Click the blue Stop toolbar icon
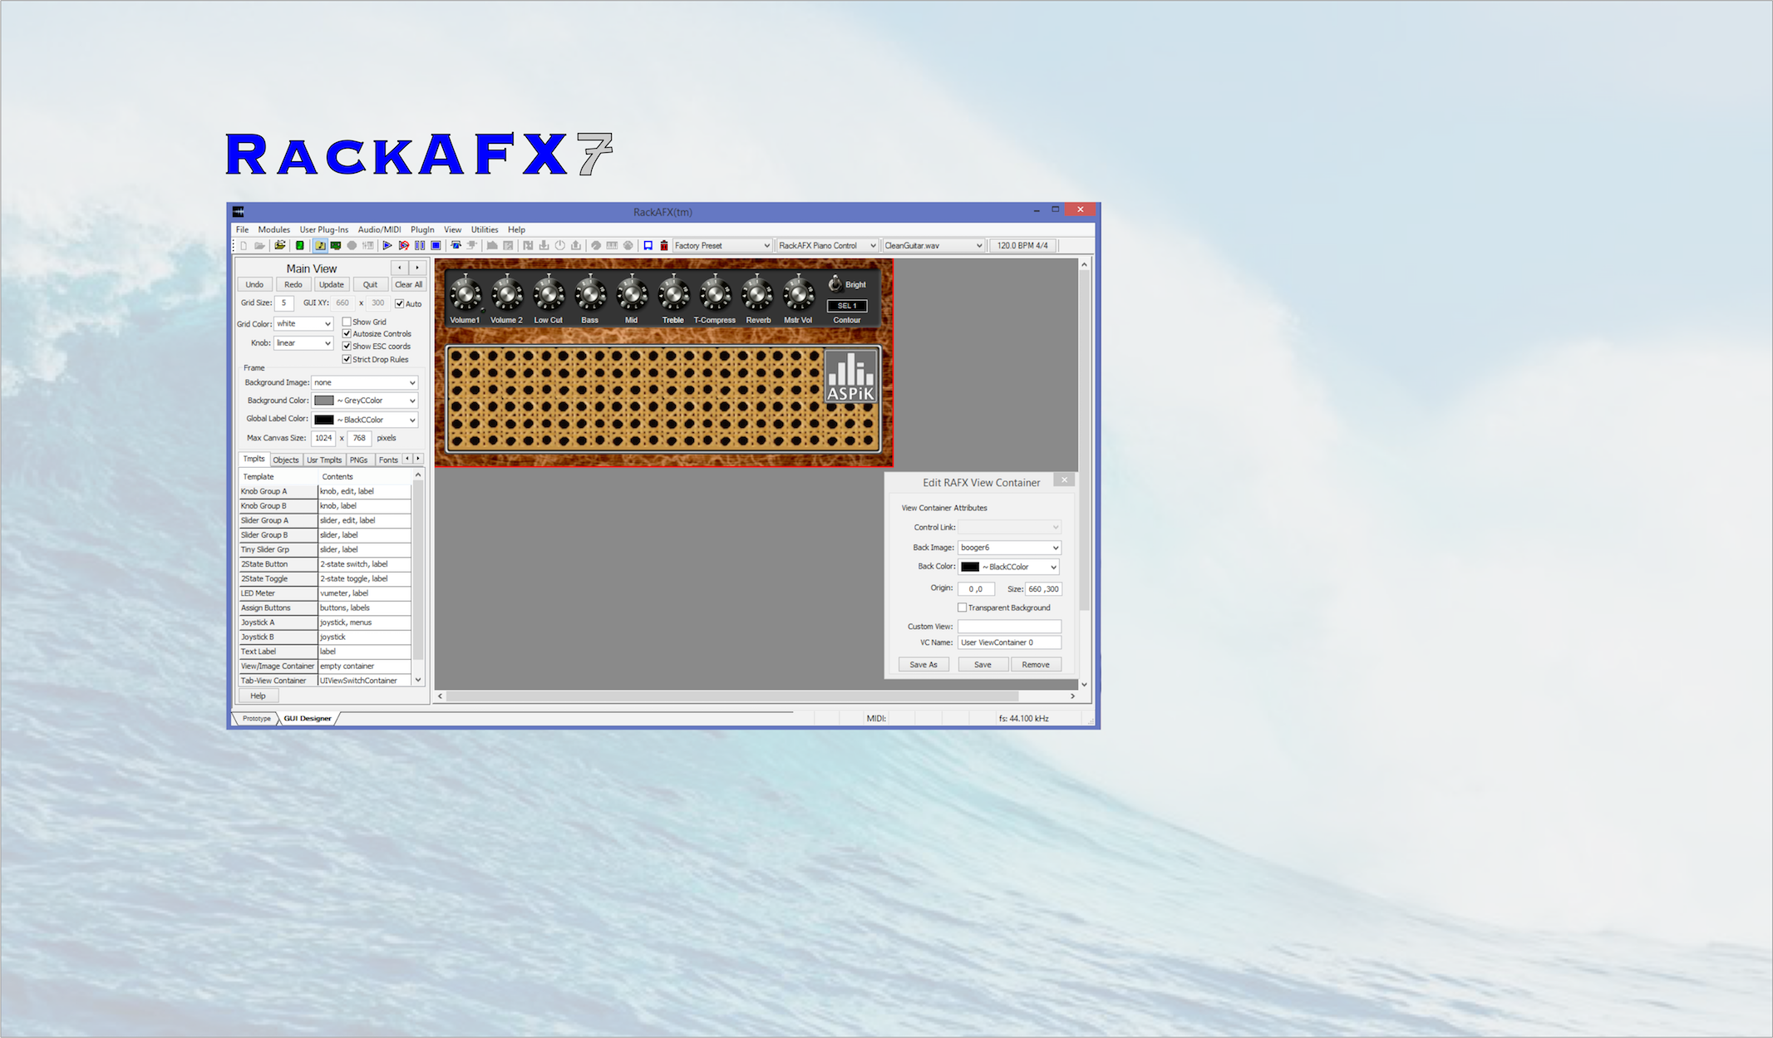The height and width of the screenshot is (1038, 1773). 436,246
